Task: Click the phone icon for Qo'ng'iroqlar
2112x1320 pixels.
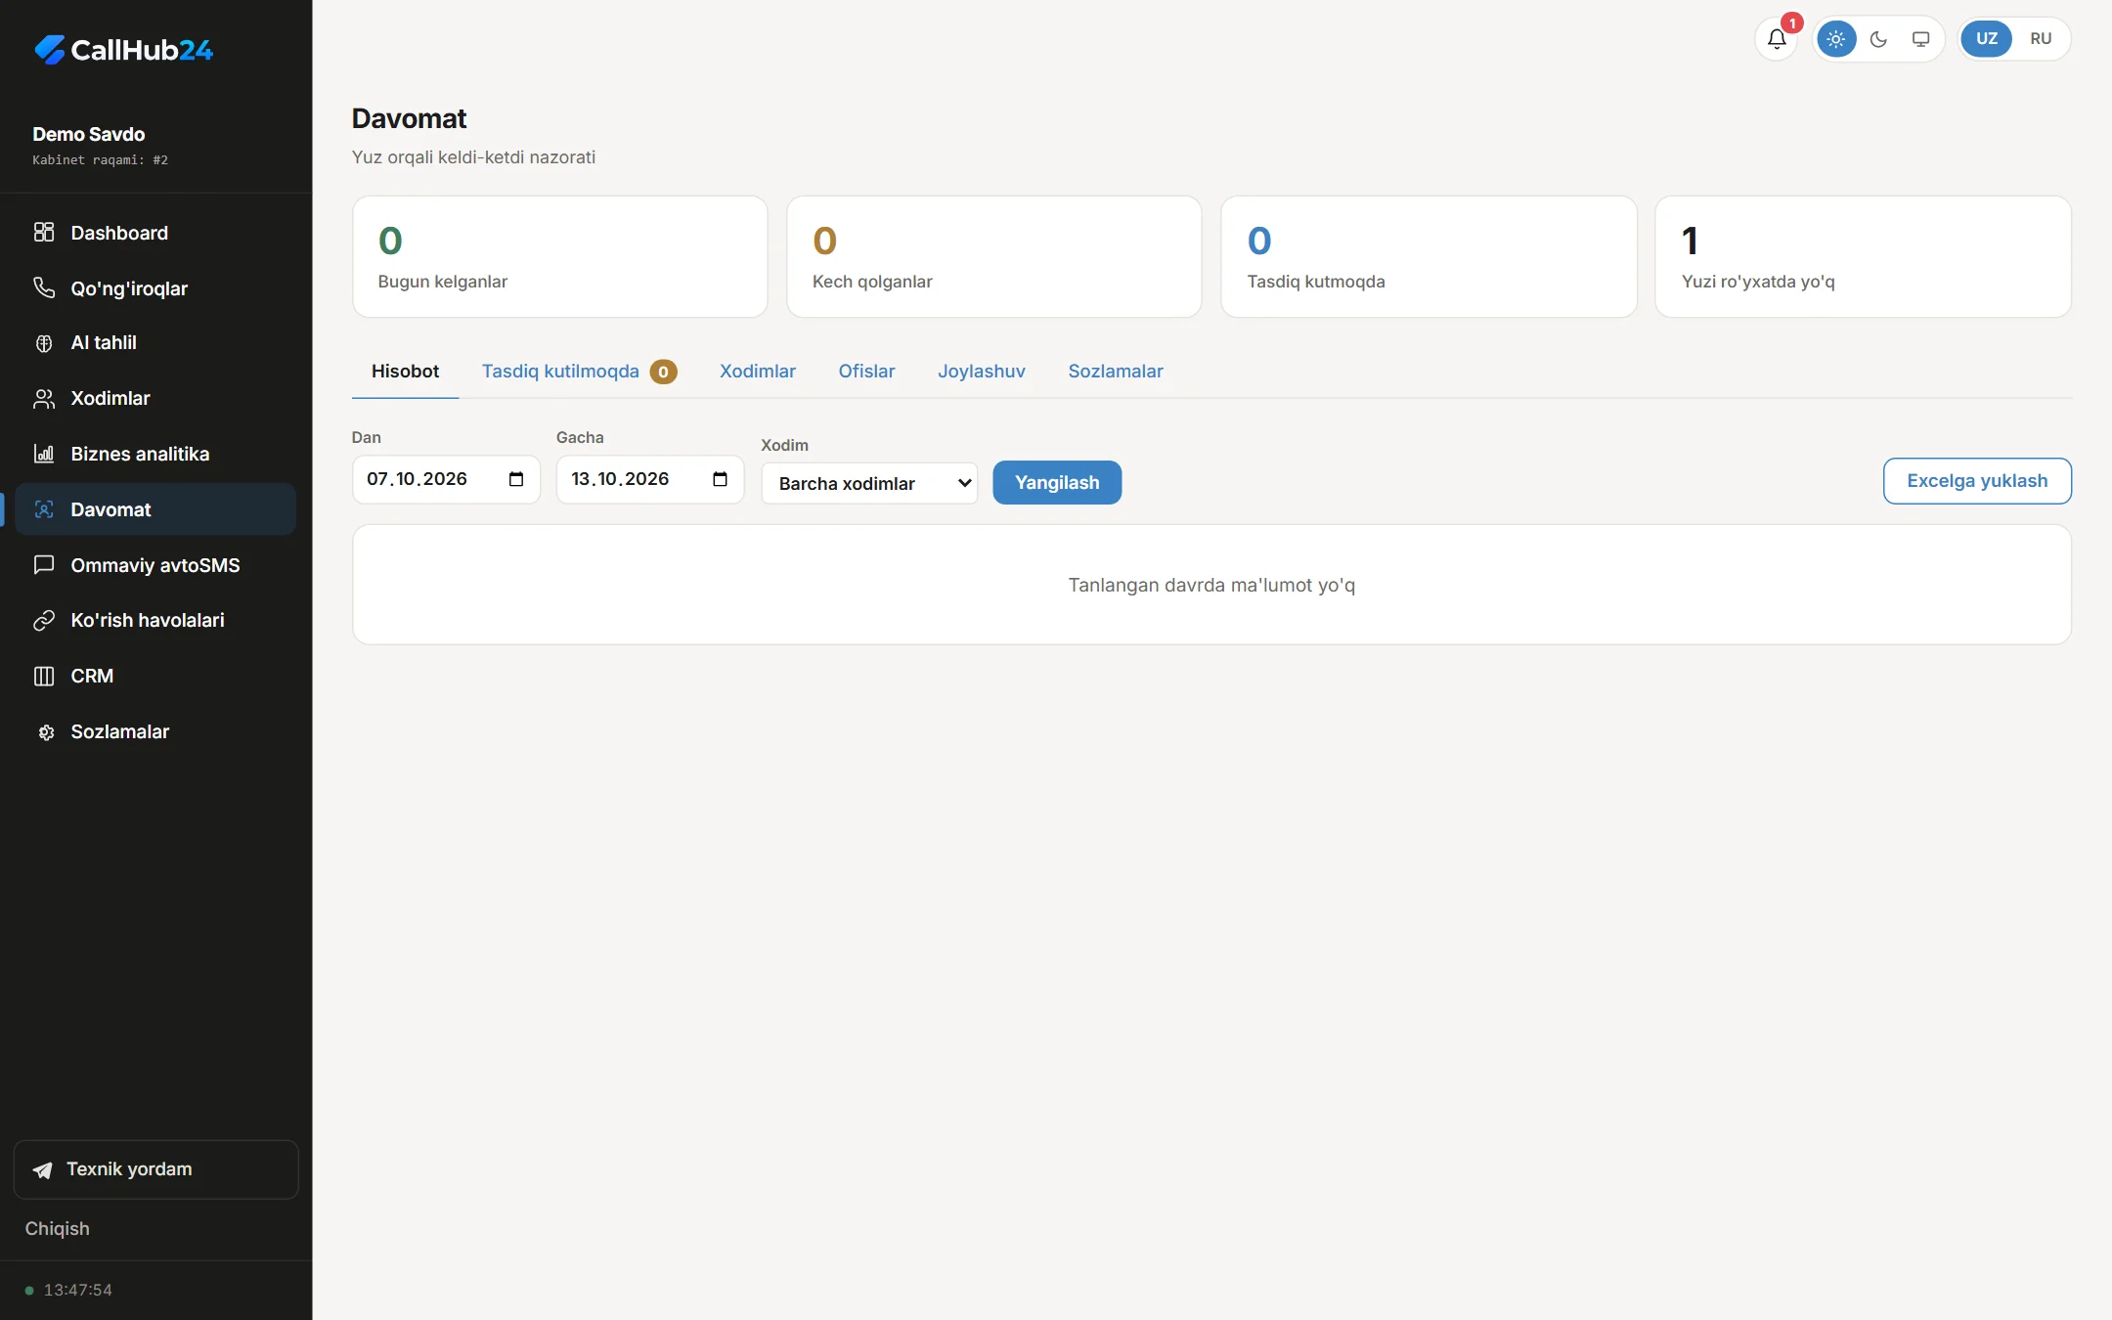Action: [44, 287]
